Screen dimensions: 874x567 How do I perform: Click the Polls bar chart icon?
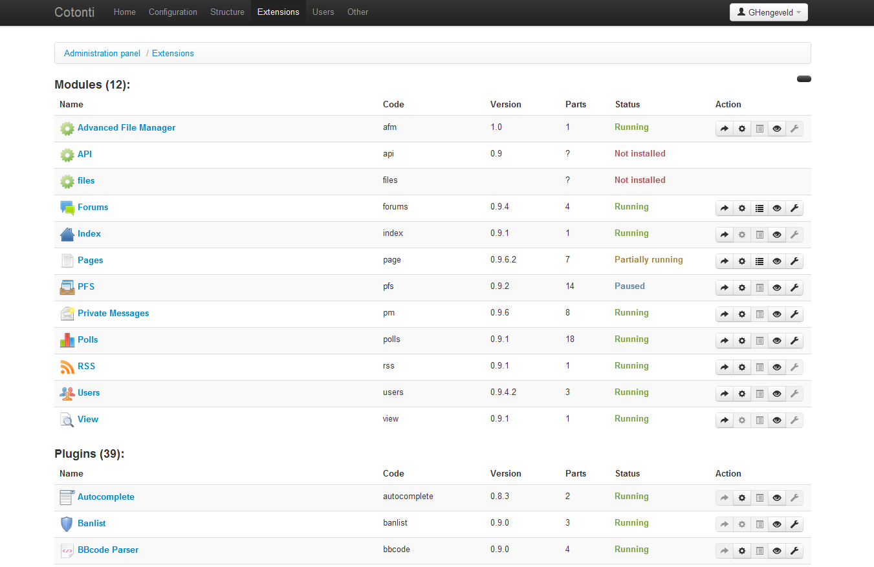pyautogui.click(x=67, y=340)
